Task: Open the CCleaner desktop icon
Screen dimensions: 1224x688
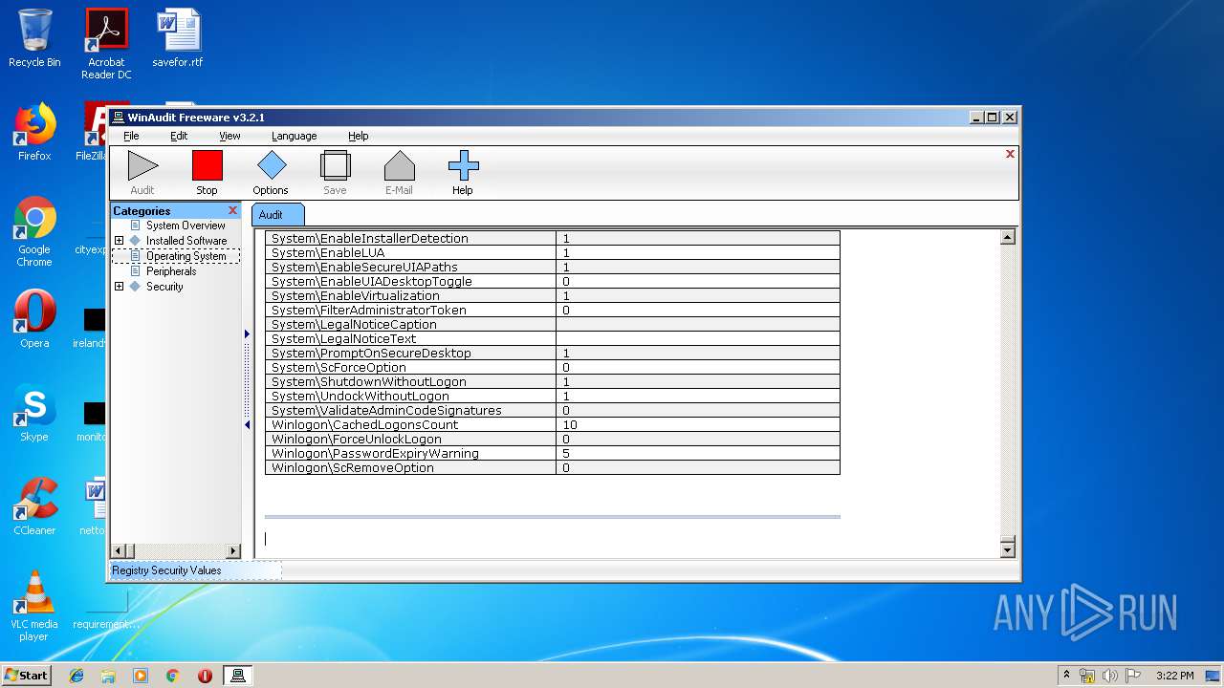Action: (34, 506)
